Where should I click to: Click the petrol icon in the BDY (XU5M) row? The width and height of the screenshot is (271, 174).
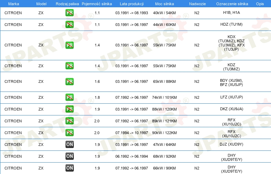tap(69, 81)
